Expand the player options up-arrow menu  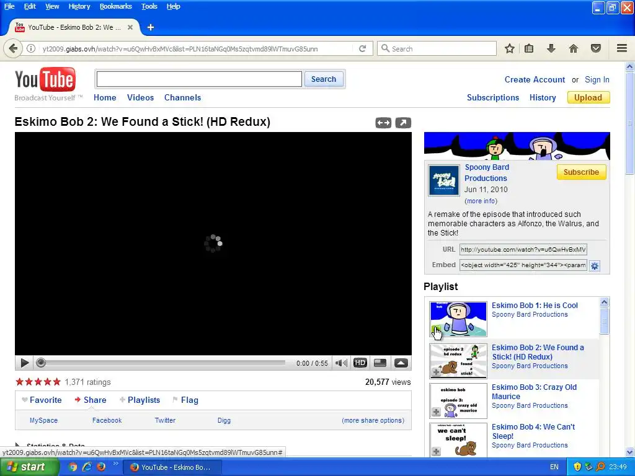pyautogui.click(x=401, y=363)
